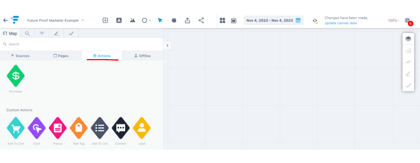Switch to the Pages tab

click(x=61, y=56)
